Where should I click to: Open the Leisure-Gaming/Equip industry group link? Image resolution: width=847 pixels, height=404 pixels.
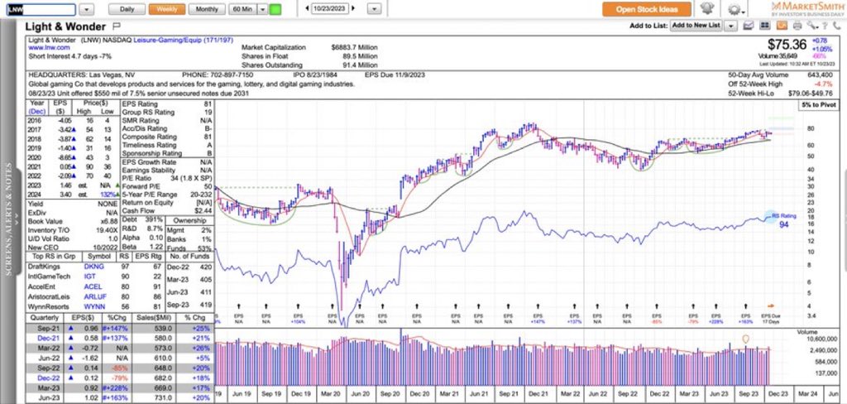pos(183,40)
